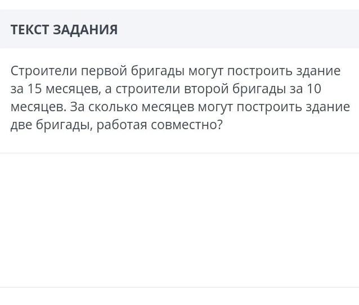This screenshot has height=305, width=359.
Task: Select the number 10 in the task text
Action: [314, 89]
